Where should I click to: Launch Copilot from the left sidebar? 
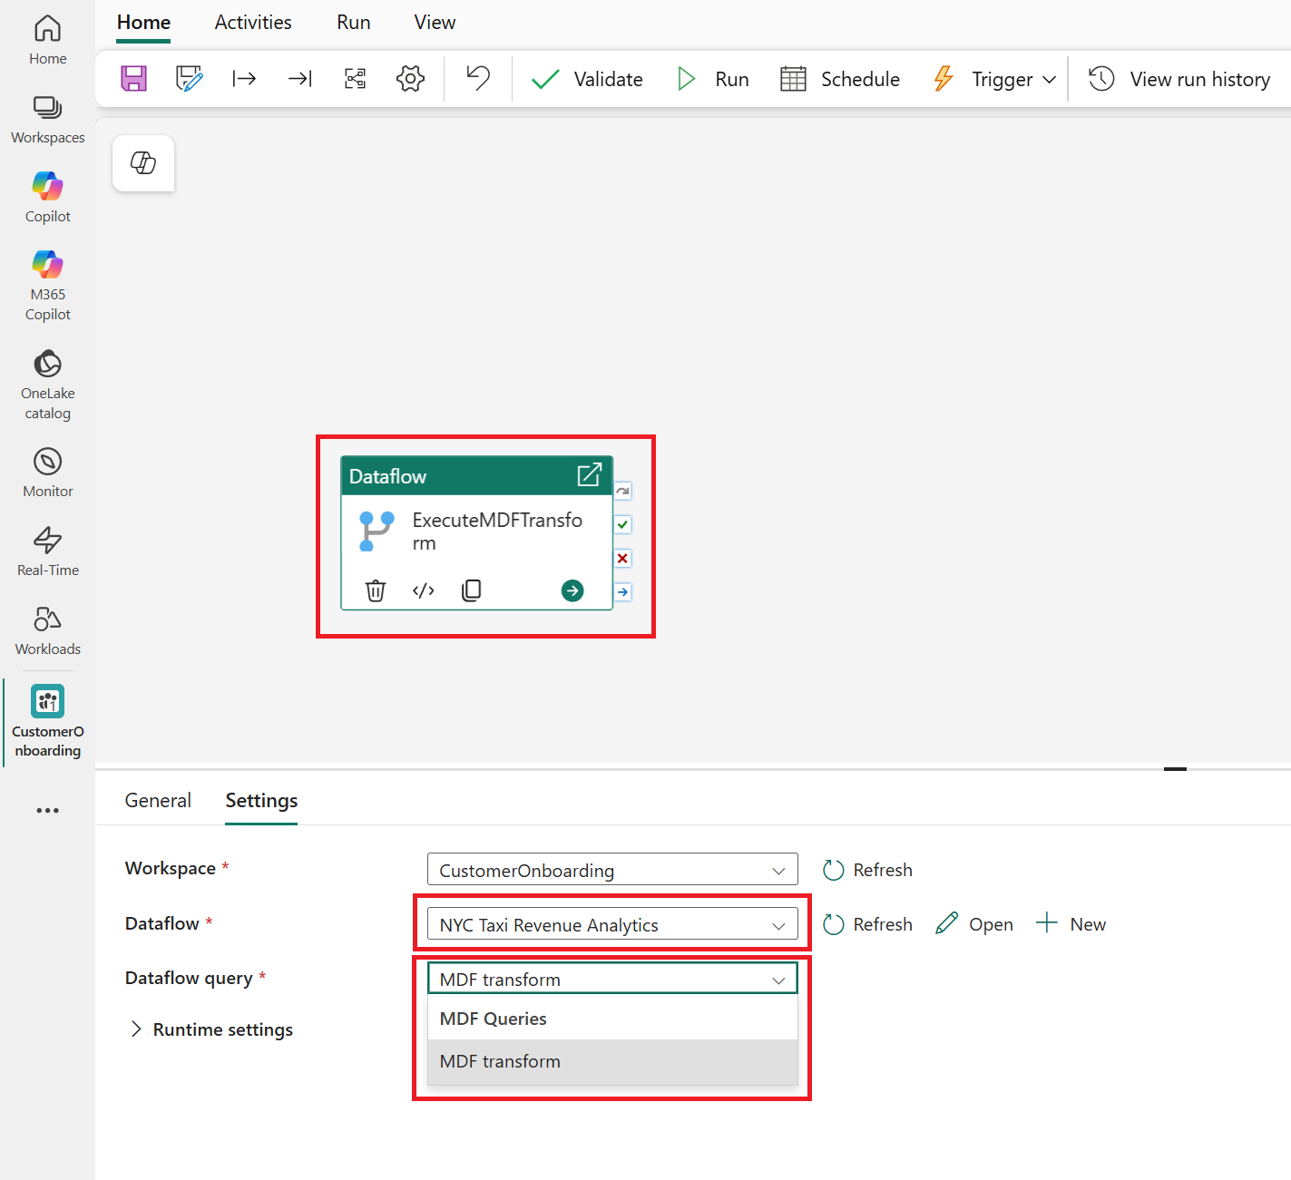[47, 198]
